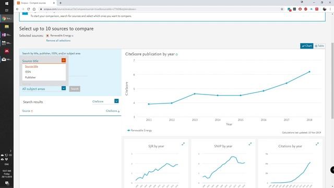334x188 pixels.
Task: Sort results by Source column
Action: coord(28,111)
